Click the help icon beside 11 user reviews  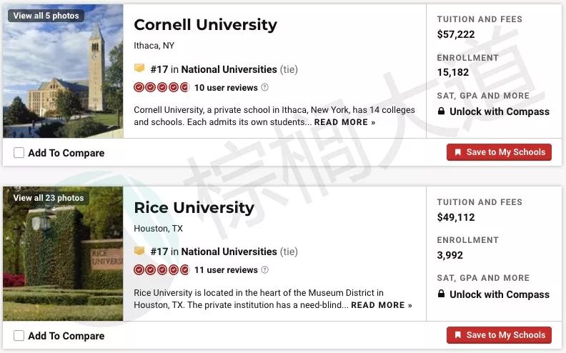pos(264,269)
